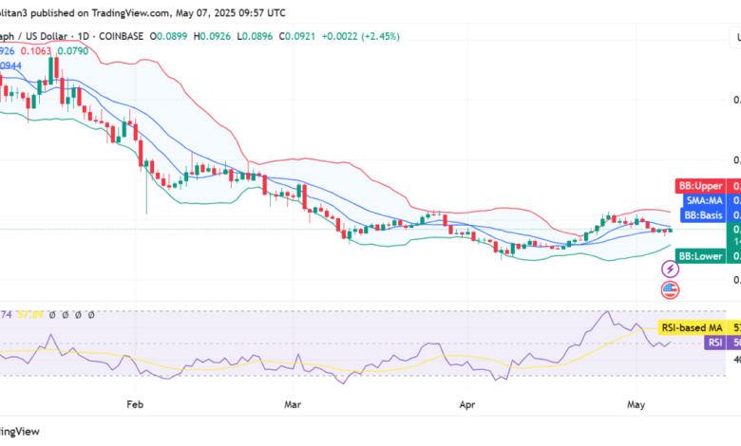Screen dimensions: 741x446
Task: Click the RSI-based MA label
Action: tap(692, 327)
